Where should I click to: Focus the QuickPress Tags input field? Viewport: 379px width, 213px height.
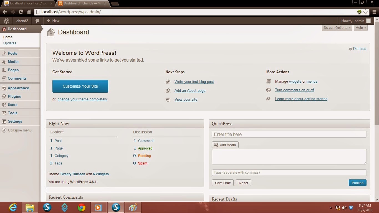[x=289, y=173]
